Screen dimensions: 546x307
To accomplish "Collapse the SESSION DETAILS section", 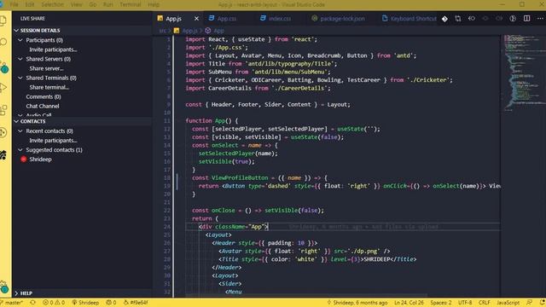I will point(16,31).
